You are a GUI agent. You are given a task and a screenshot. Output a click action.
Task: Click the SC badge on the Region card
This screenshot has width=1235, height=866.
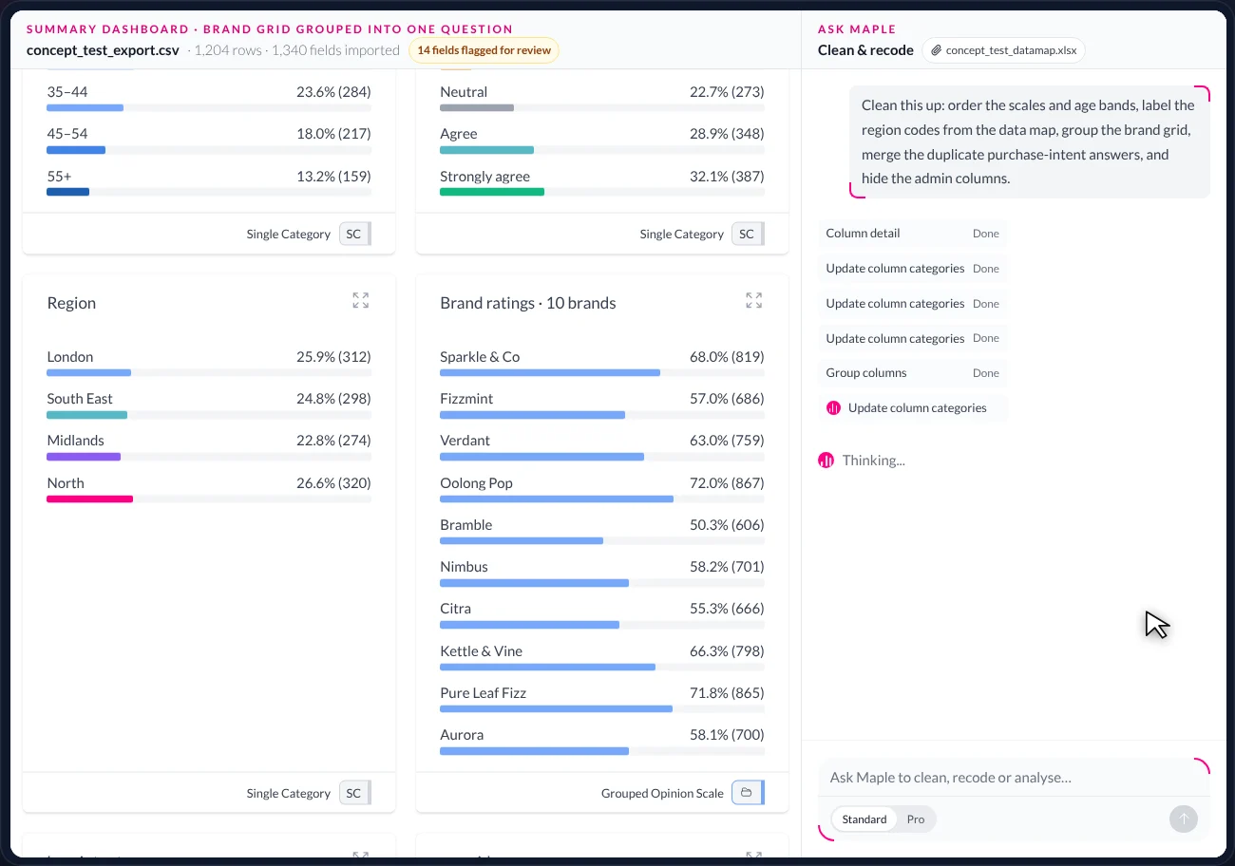pyautogui.click(x=355, y=793)
